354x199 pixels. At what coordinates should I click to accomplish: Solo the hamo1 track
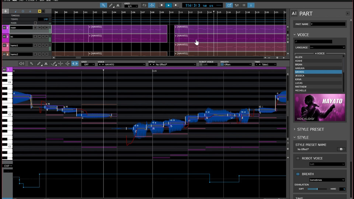click(x=43, y=45)
